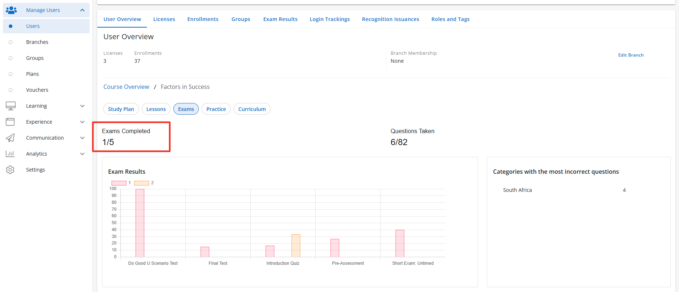Toggle the pink legend swatch for series 1
The width and height of the screenshot is (679, 292).
119,183
